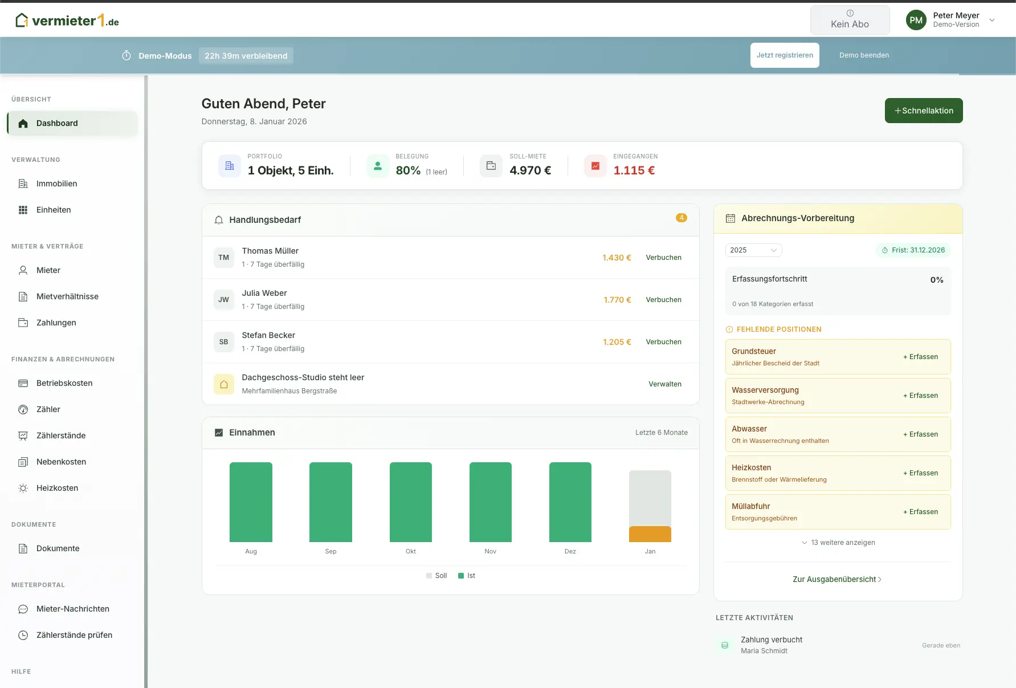Click the orange January bar in chart
The image size is (1016, 688).
coord(650,534)
